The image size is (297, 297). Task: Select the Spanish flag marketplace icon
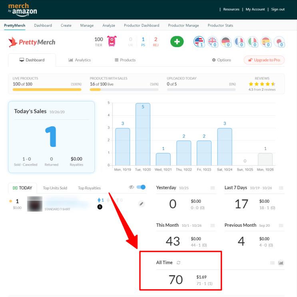tap(266, 42)
